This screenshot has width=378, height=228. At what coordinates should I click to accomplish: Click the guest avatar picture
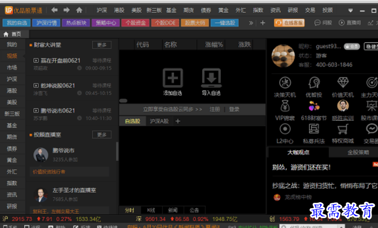pyautogui.click(x=283, y=56)
